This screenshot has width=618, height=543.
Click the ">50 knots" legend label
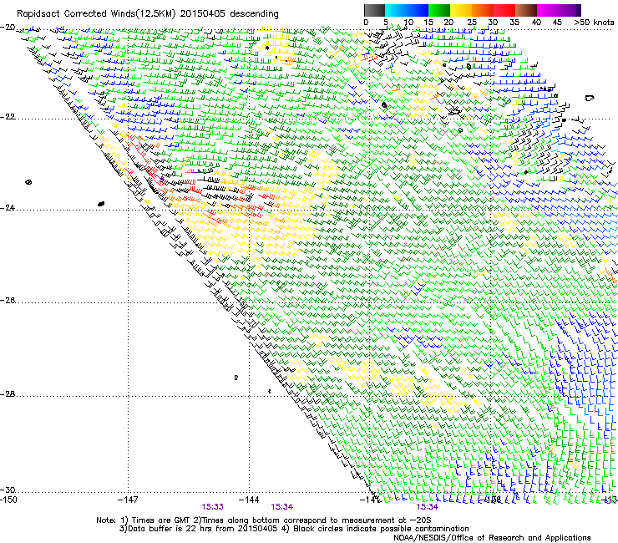(594, 23)
